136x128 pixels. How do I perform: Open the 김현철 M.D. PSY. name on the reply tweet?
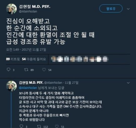pyautogui.click(x=31, y=83)
